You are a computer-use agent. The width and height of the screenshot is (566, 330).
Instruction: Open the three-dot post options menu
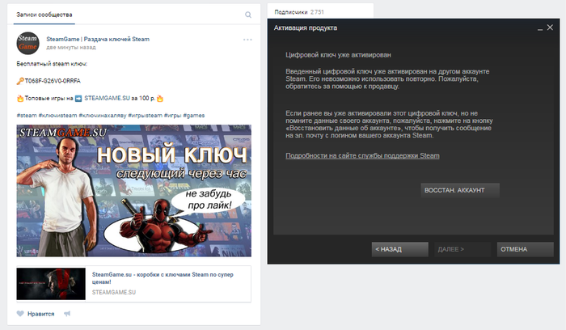[247, 40]
